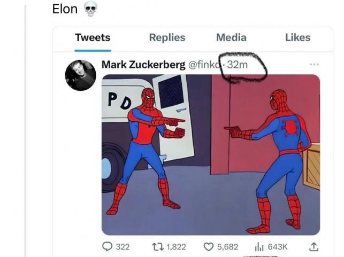The image size is (344, 257).
Task: Click the Mark Zuckerberg display name
Action: pyautogui.click(x=143, y=65)
